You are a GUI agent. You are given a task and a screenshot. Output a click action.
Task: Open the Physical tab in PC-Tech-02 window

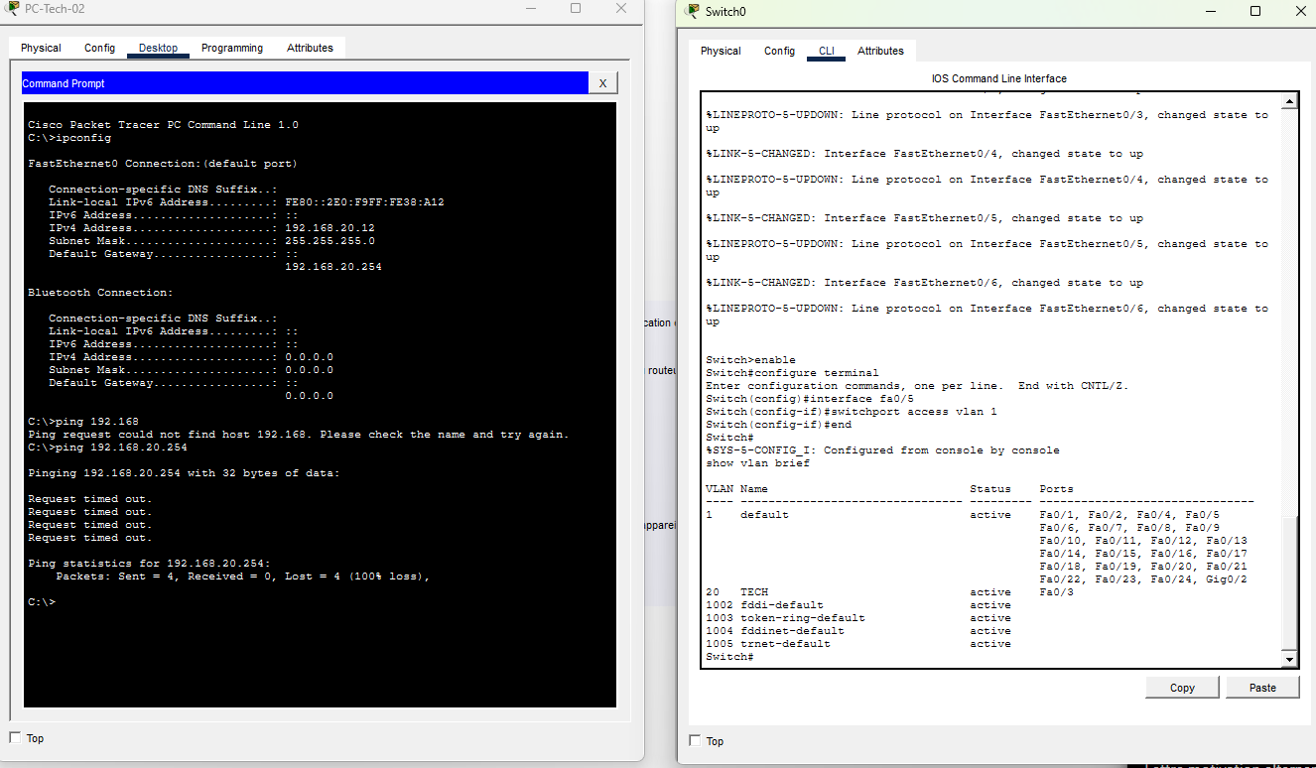point(41,48)
